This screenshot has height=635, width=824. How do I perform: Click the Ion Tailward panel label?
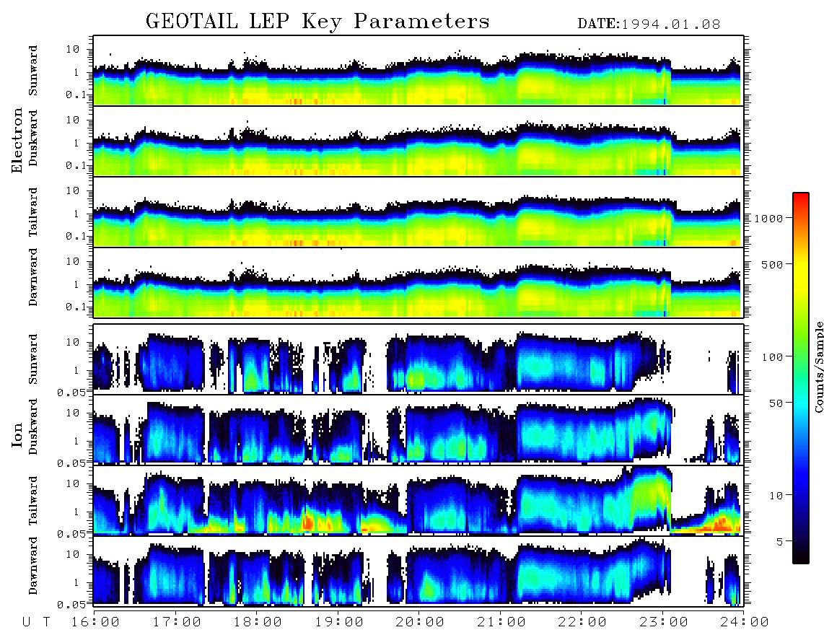pos(33,501)
